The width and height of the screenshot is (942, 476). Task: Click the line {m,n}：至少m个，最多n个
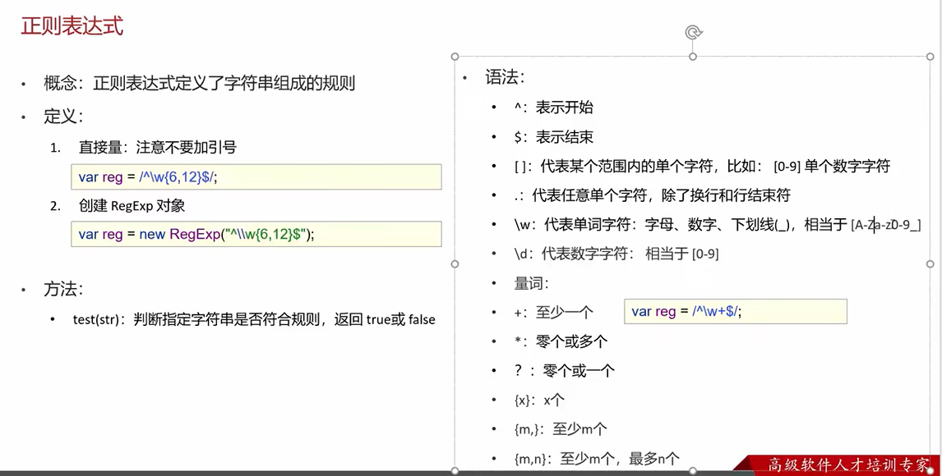pos(597,460)
